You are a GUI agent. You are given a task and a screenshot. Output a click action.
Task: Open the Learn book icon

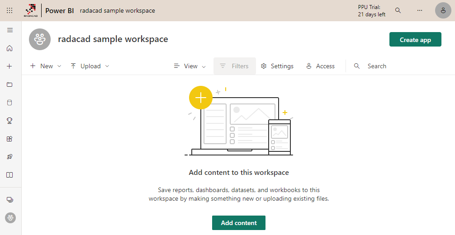pos(9,175)
